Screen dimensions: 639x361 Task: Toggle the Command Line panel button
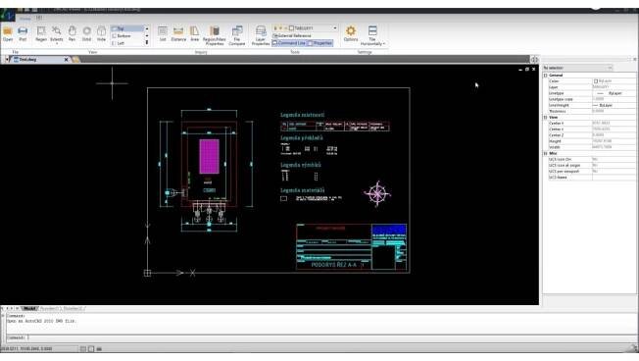tap(289, 43)
